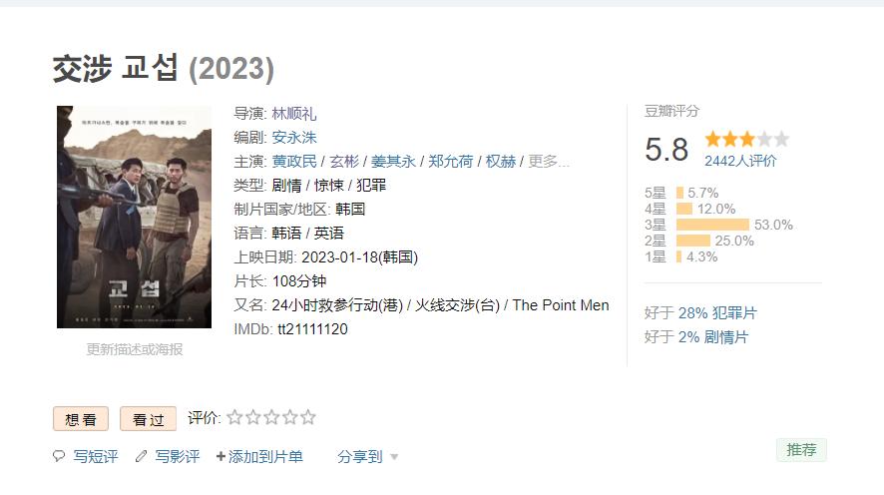Open screenwriter 安永洙's page

(294, 137)
